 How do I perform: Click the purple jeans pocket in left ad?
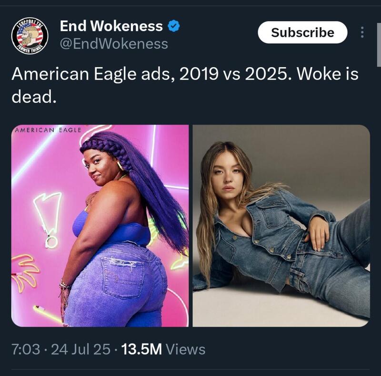pyautogui.click(x=122, y=276)
